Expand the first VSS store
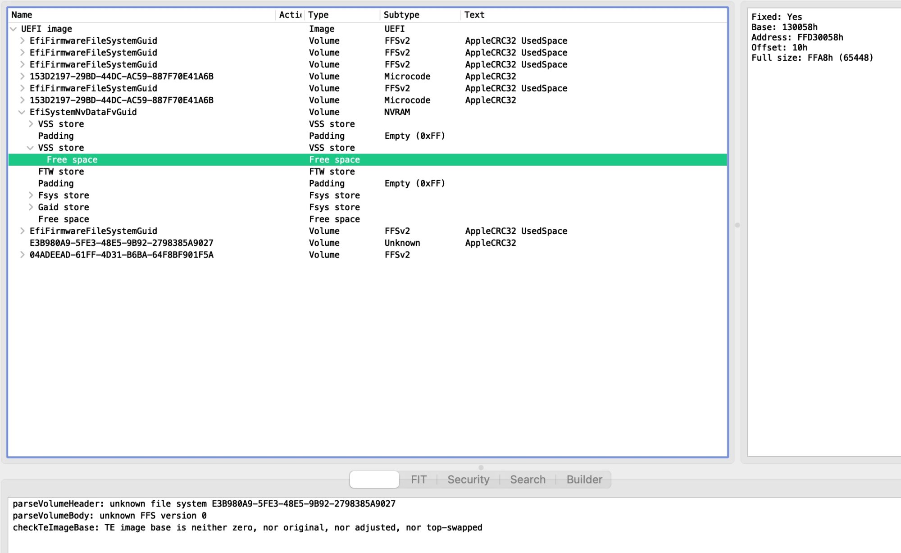The height and width of the screenshot is (553, 901). (x=31, y=124)
